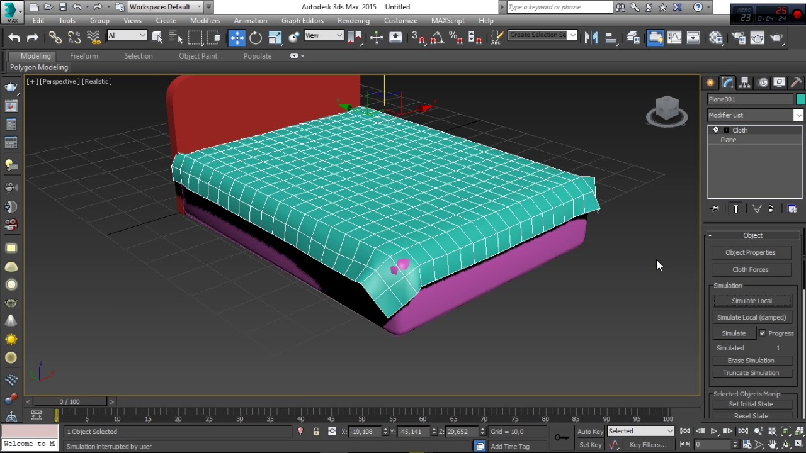Click the Set Initial State button
Image resolution: width=806 pixels, height=453 pixels.
click(751, 405)
